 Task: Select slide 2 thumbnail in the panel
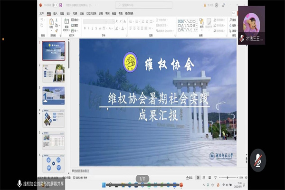point(54,73)
